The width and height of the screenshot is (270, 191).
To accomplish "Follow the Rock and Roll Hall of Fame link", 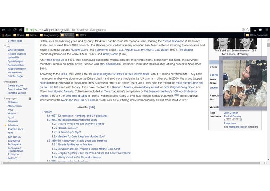I will 78,100.
